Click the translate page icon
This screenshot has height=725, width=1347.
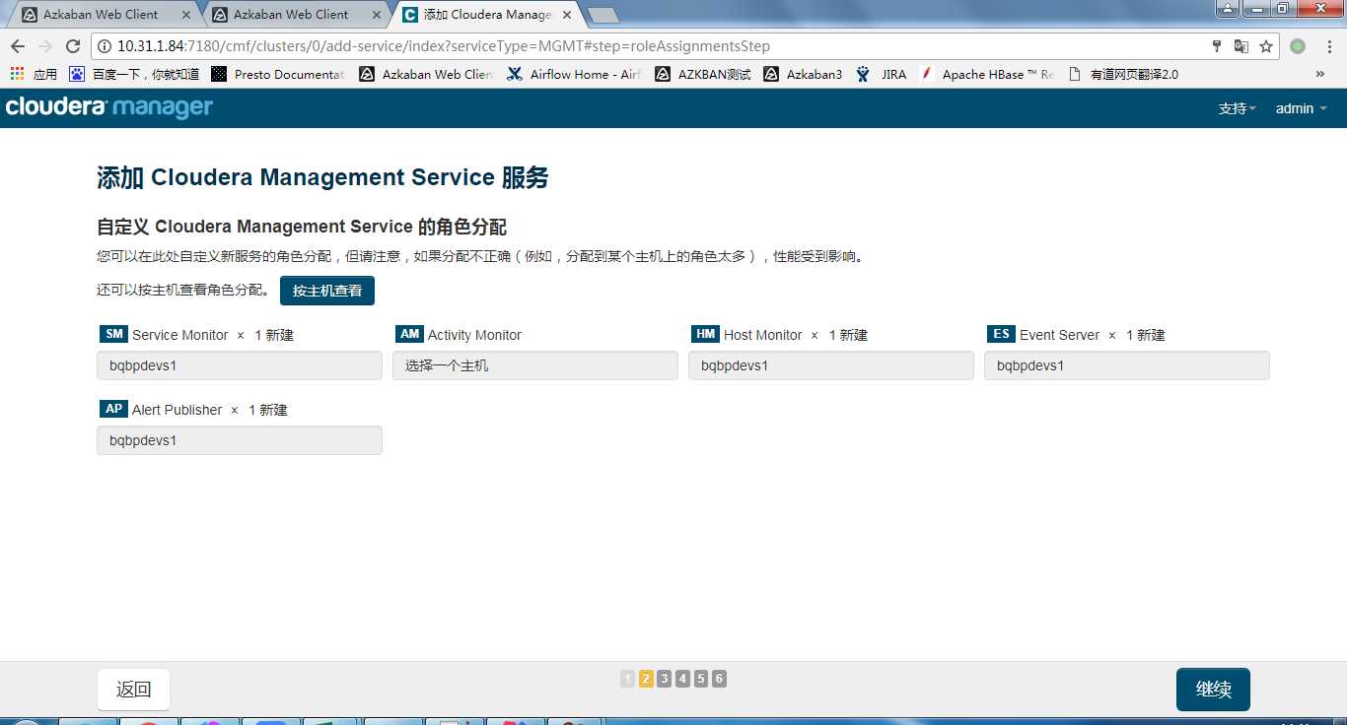1241,46
